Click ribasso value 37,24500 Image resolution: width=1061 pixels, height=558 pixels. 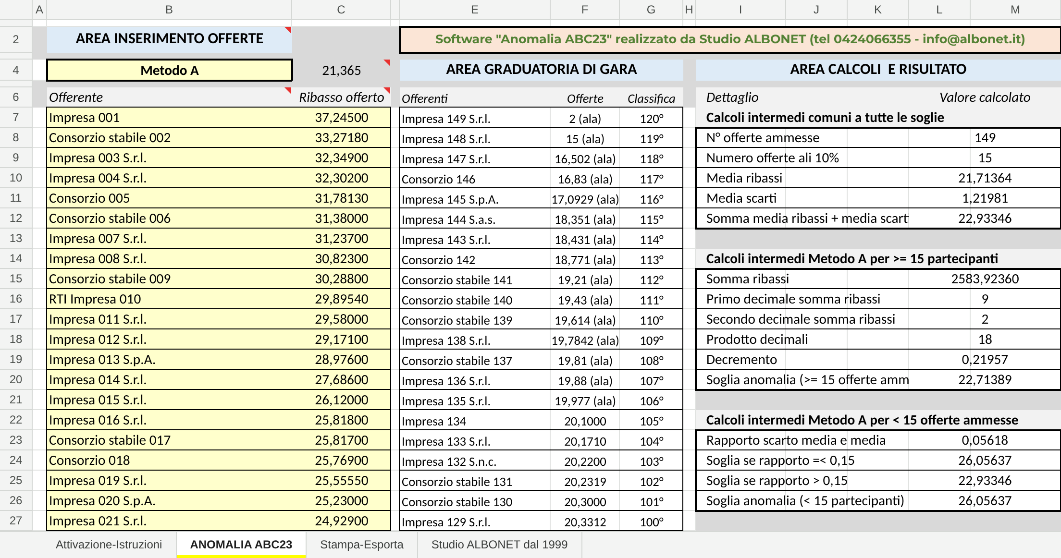pos(341,117)
